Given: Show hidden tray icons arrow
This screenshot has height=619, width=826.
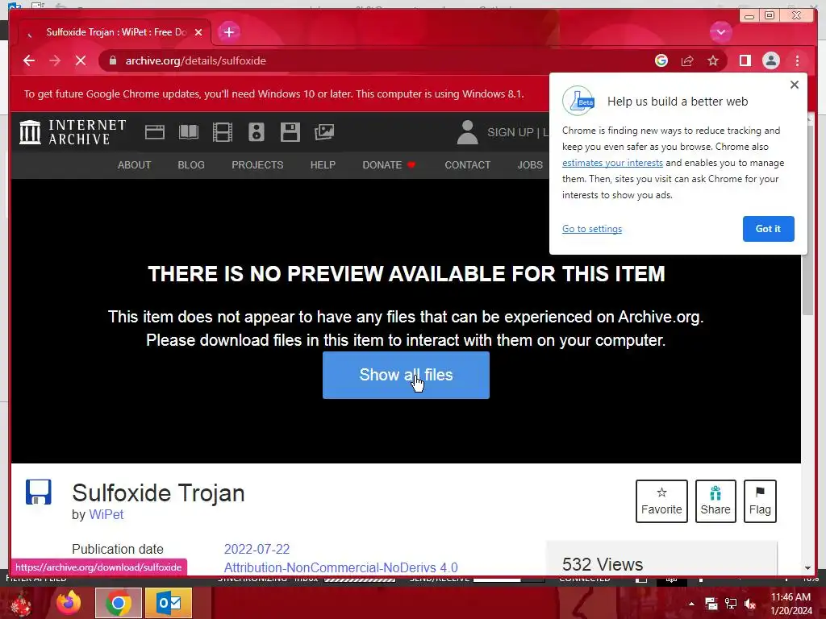Looking at the screenshot, I should pyautogui.click(x=691, y=604).
